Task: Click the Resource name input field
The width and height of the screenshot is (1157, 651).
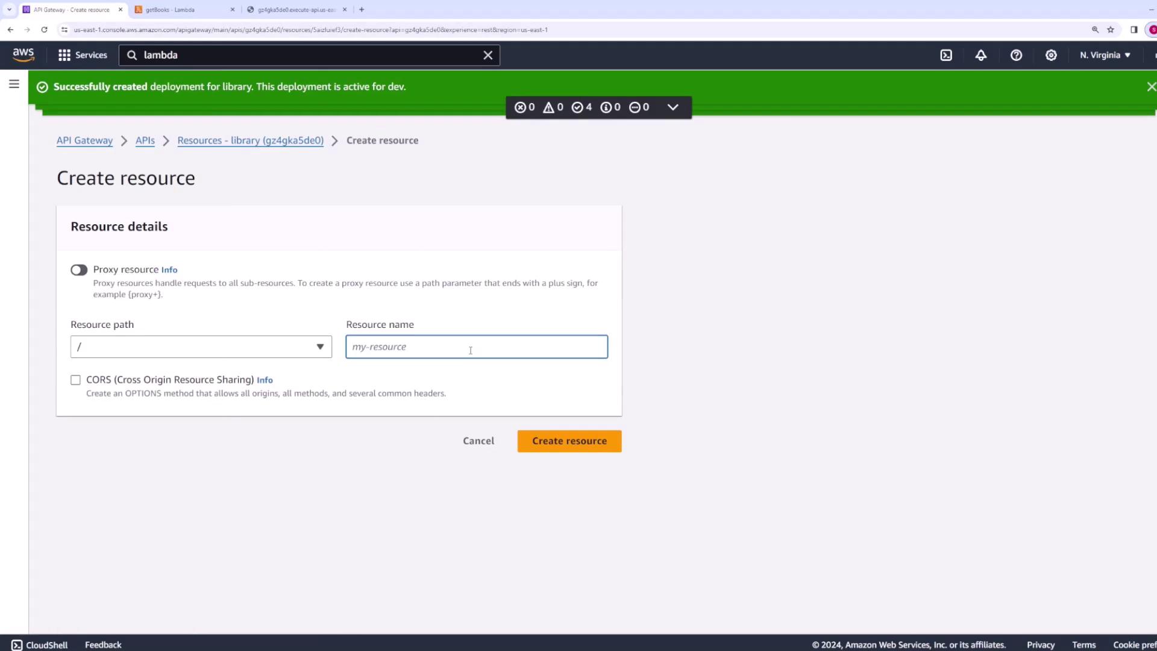Action: pos(476,347)
